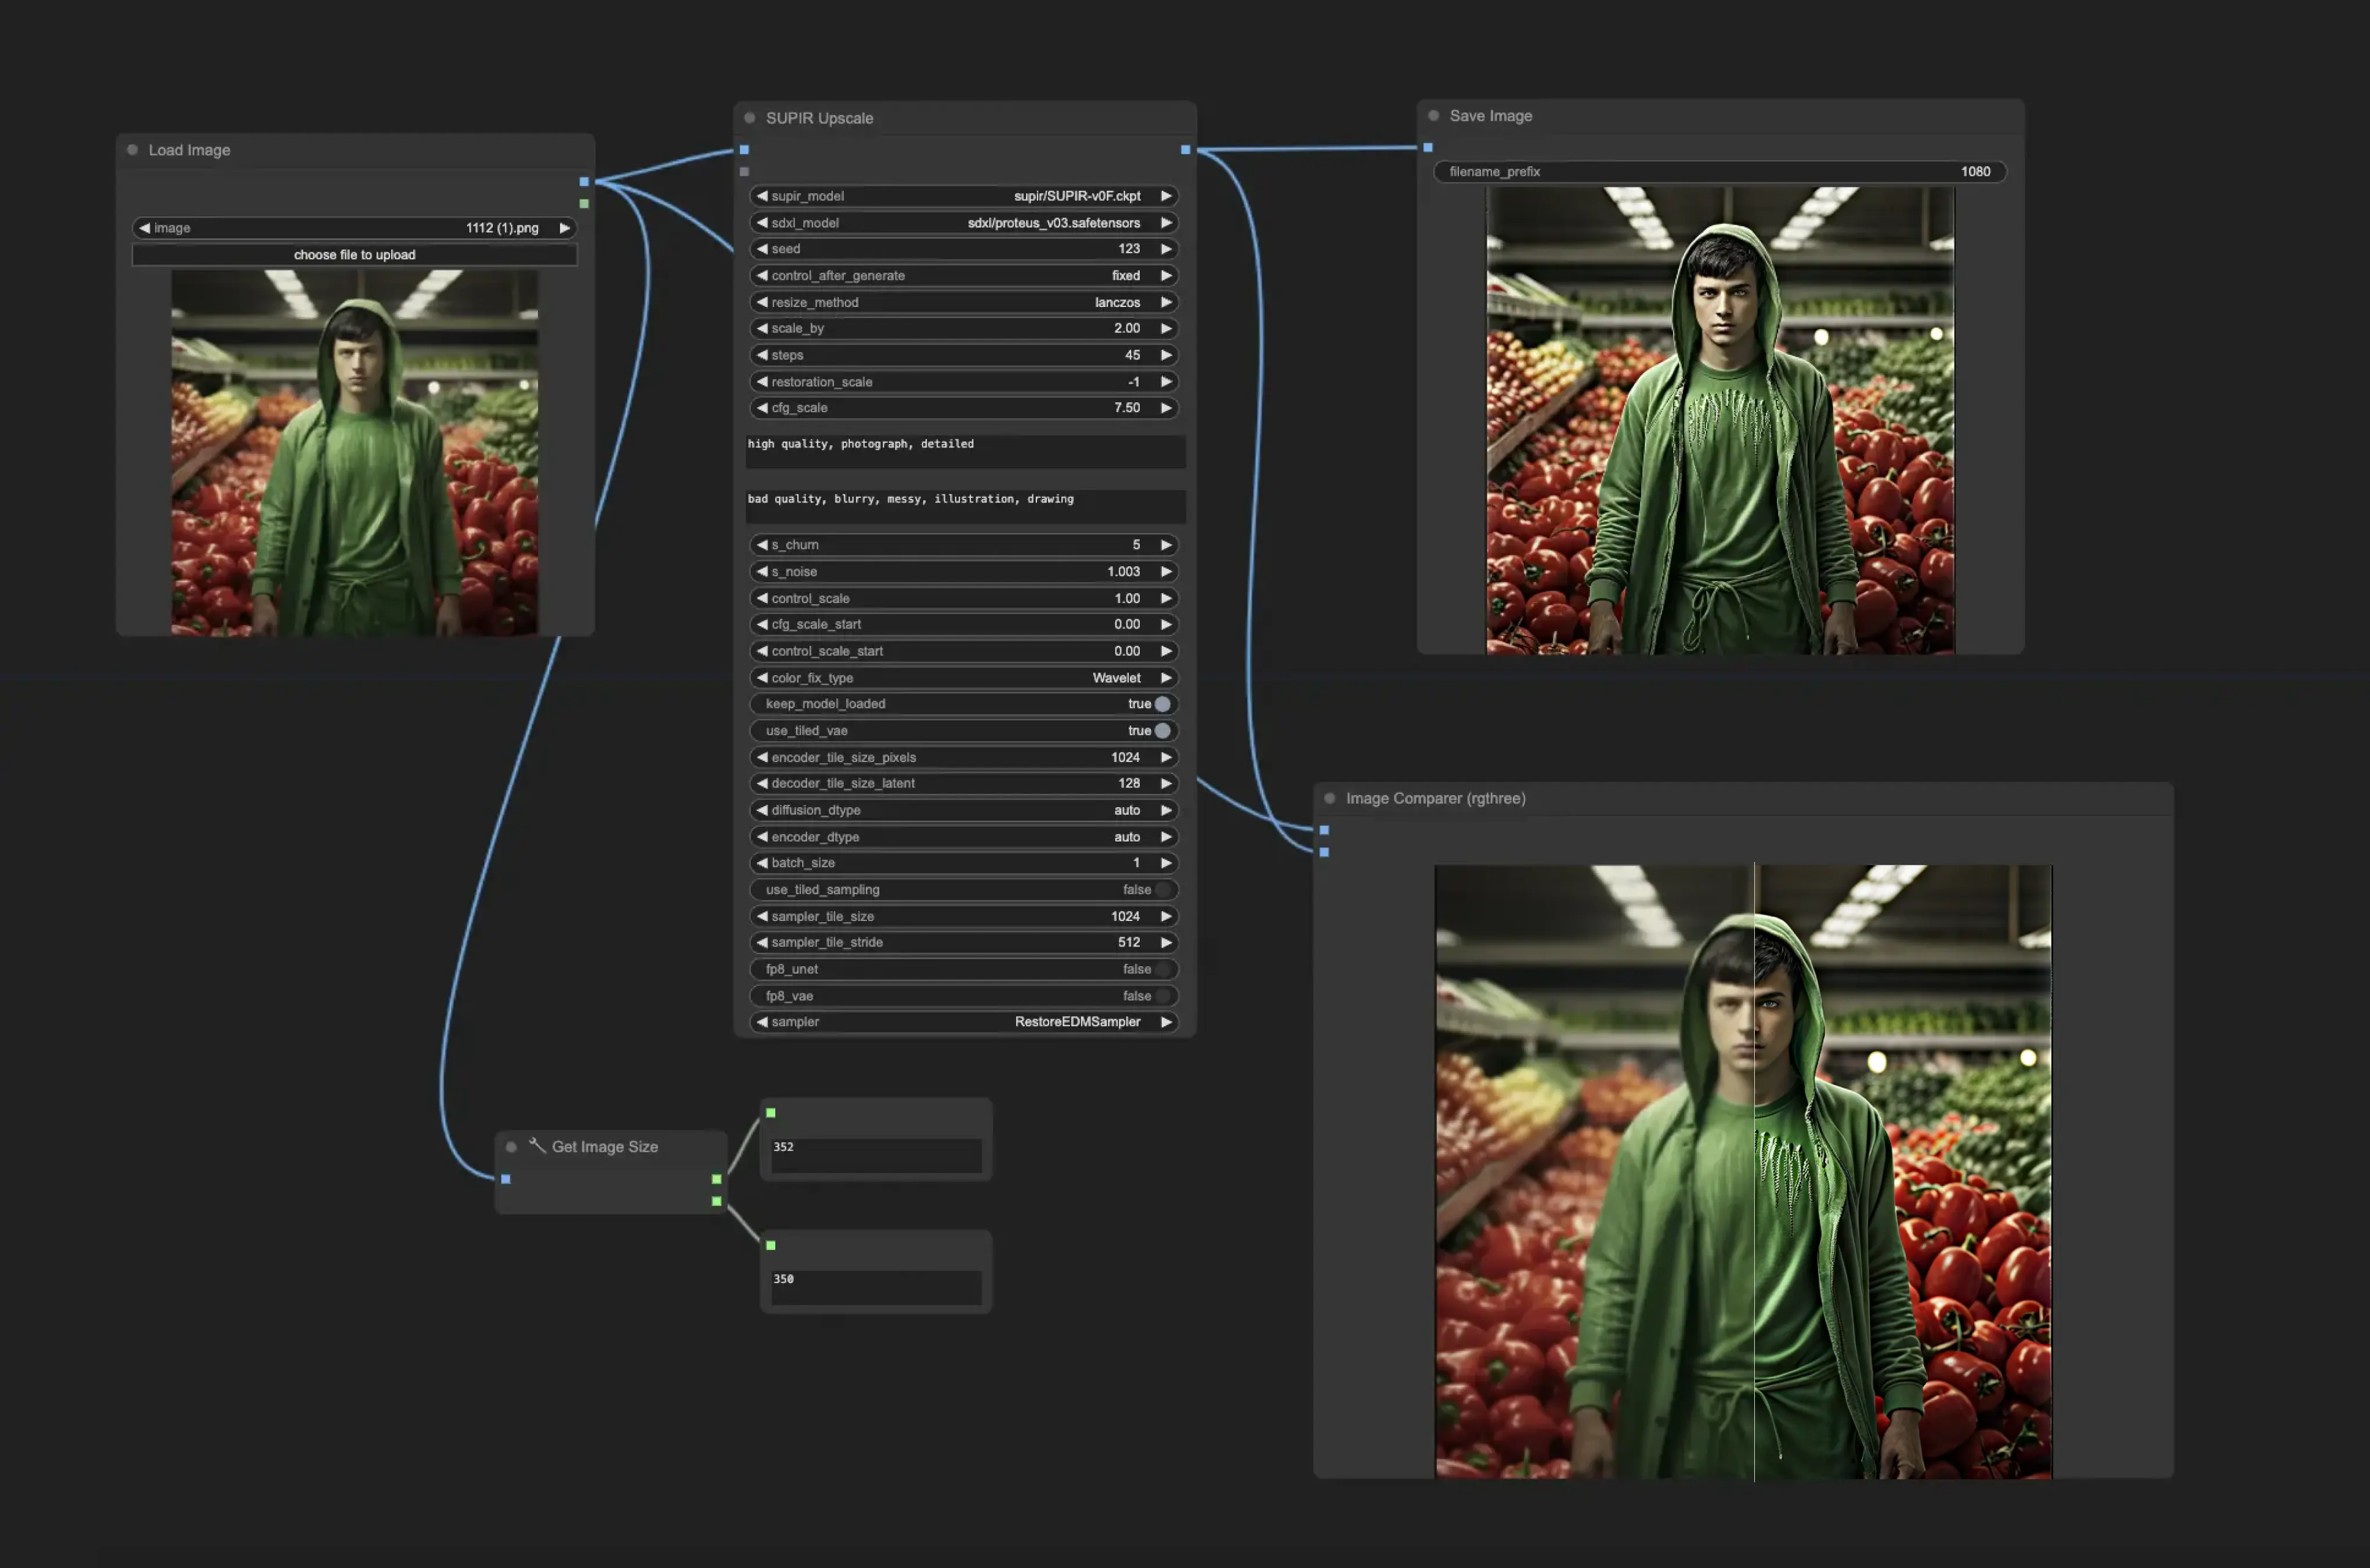Click the image input port on Get Image Size

[x=506, y=1179]
